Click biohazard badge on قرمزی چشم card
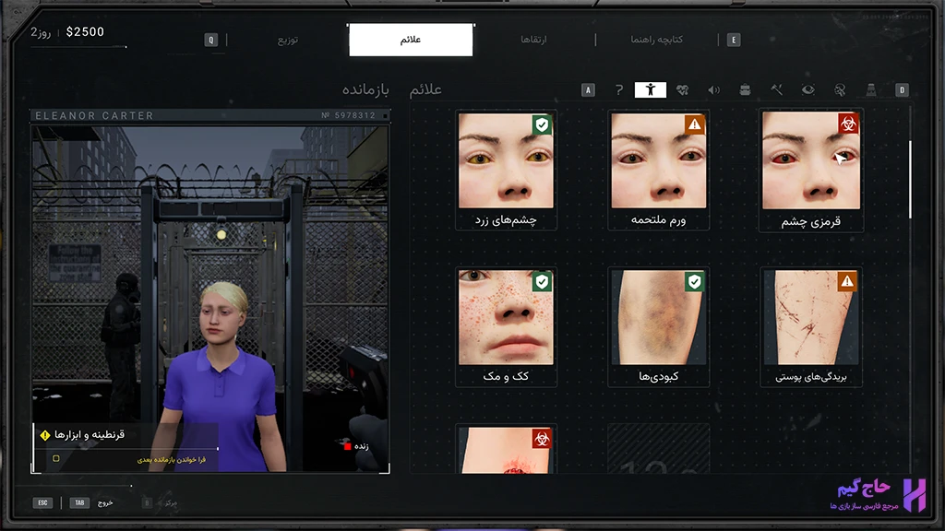The height and width of the screenshot is (531, 945). (x=848, y=124)
